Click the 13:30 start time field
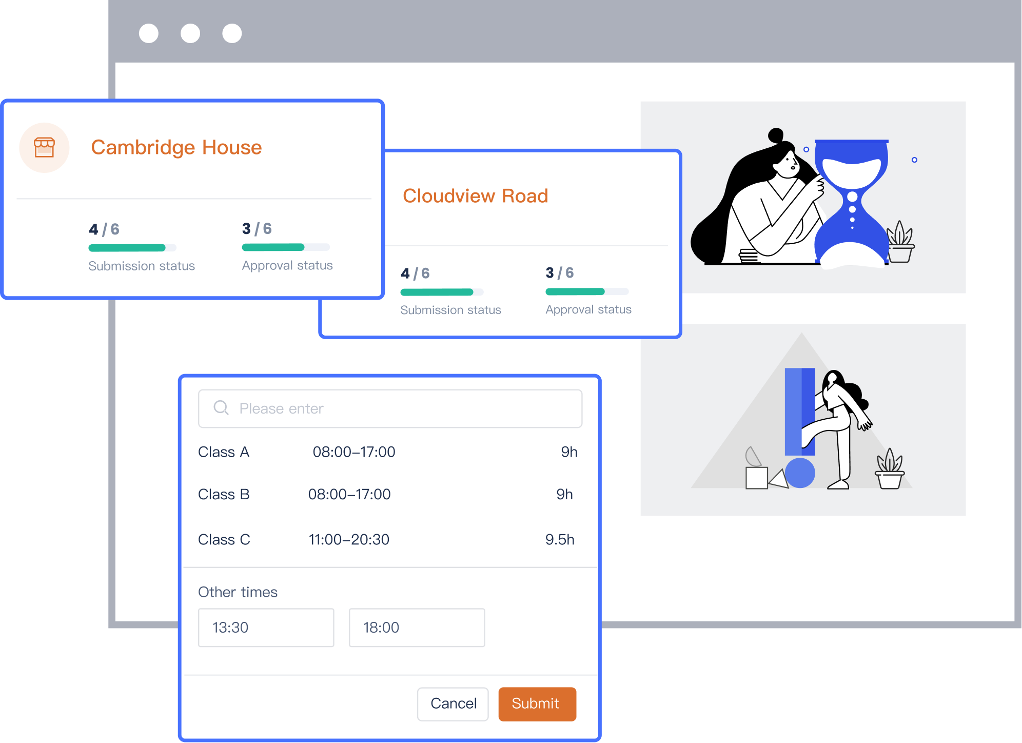This screenshot has width=1022, height=743. tap(266, 628)
